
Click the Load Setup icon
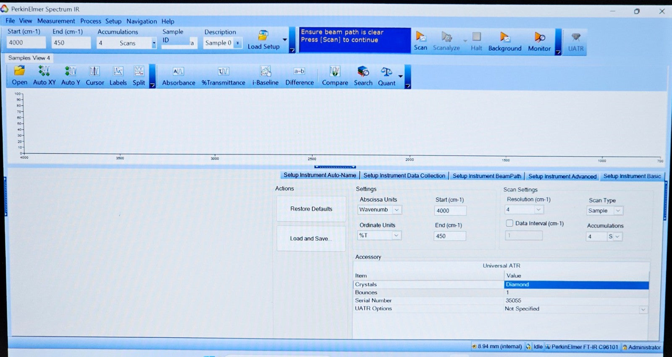(x=263, y=36)
